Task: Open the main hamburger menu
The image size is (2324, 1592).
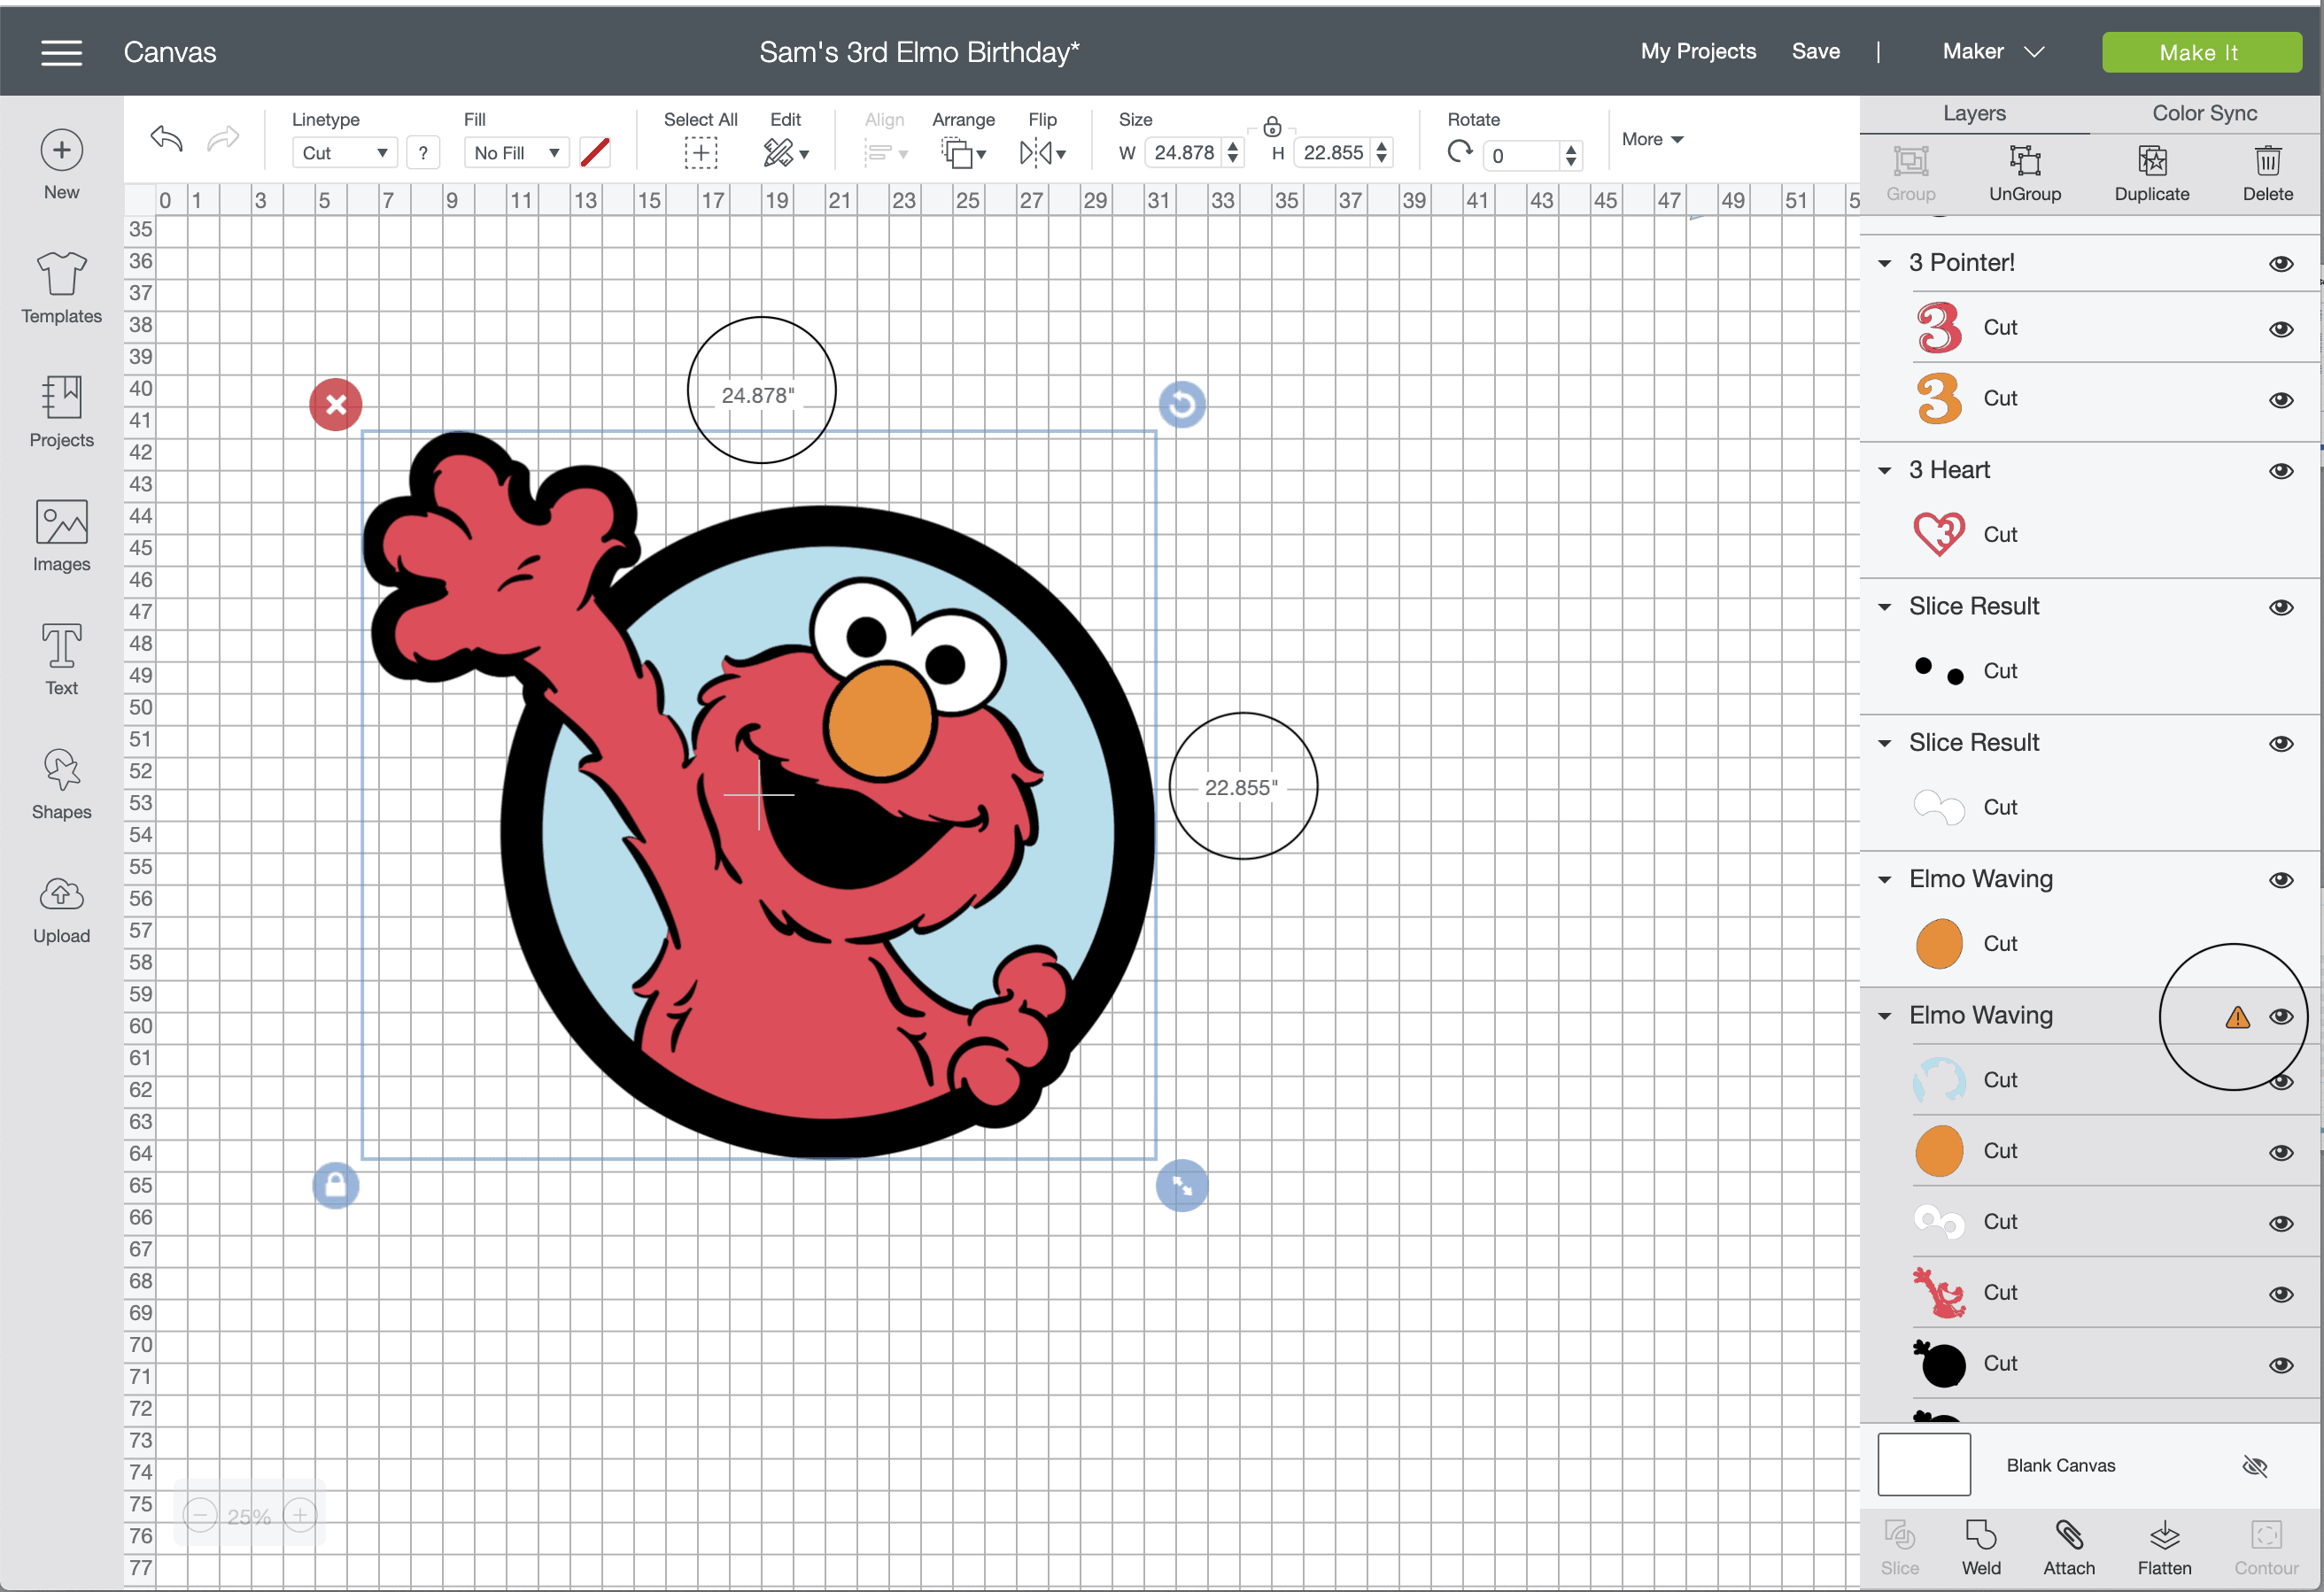Action: [x=61, y=52]
